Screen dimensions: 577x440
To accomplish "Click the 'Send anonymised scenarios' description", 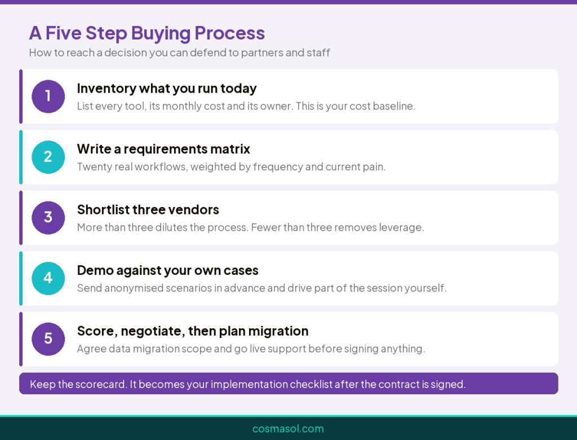I will (261, 288).
